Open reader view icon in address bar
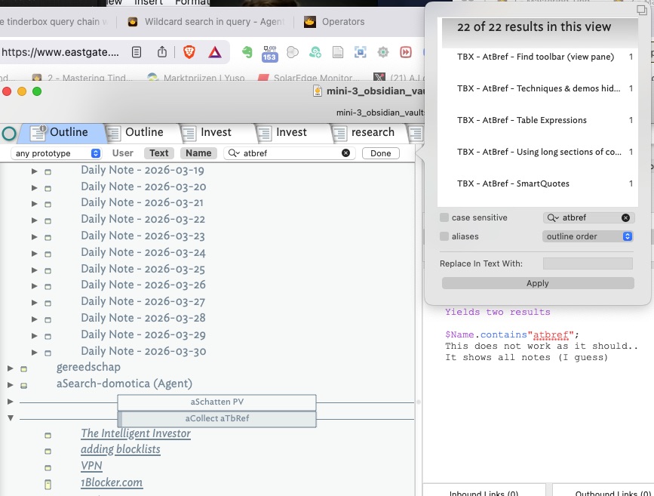Image resolution: width=654 pixels, height=496 pixels. [137, 52]
